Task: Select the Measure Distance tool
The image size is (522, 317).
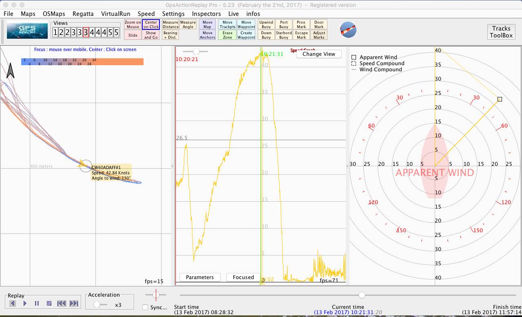Action: (x=170, y=24)
